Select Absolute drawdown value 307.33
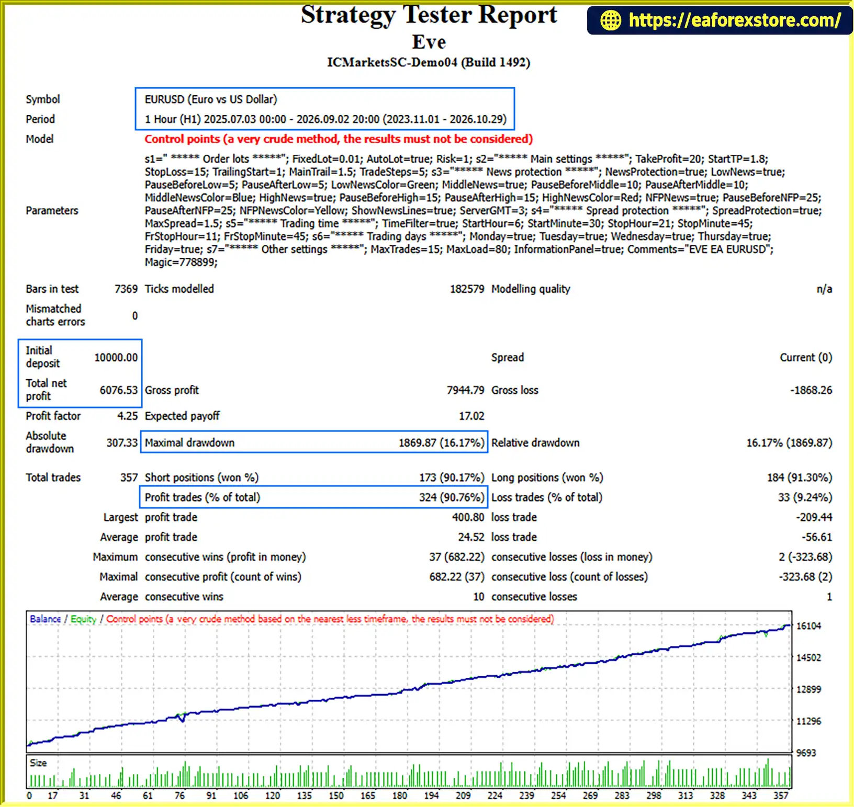 click(x=122, y=443)
